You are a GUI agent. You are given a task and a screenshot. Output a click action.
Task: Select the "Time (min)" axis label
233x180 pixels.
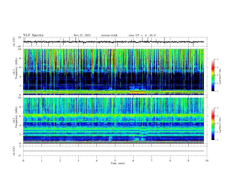118,163
